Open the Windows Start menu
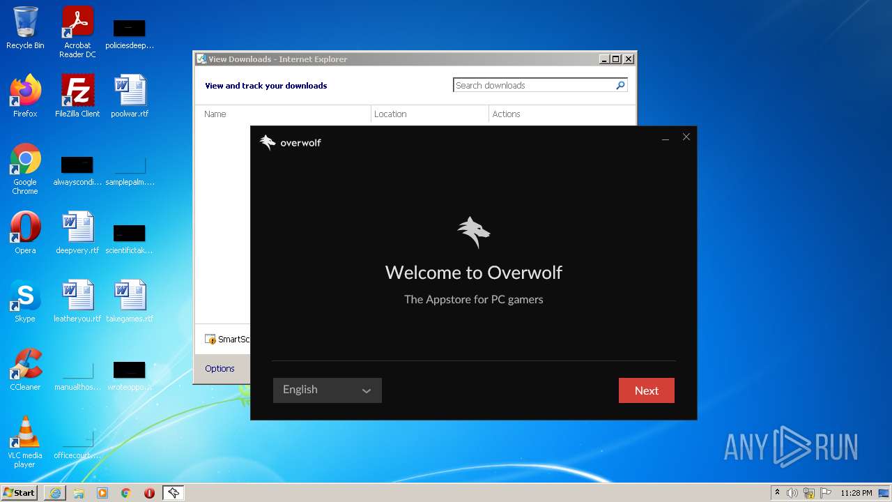Viewport: 892px width, 502px height. (20, 492)
